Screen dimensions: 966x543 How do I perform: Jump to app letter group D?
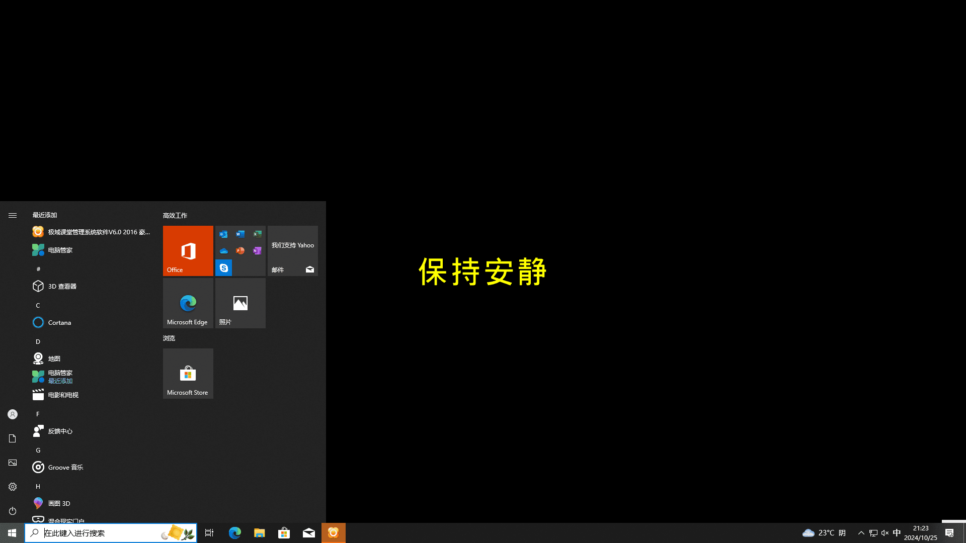(38, 341)
